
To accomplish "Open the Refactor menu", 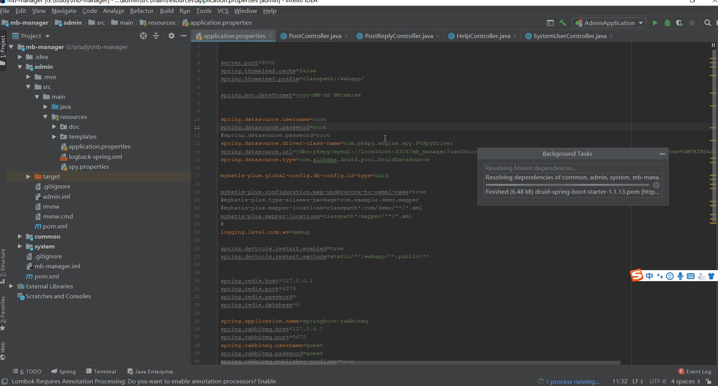I will (141, 11).
